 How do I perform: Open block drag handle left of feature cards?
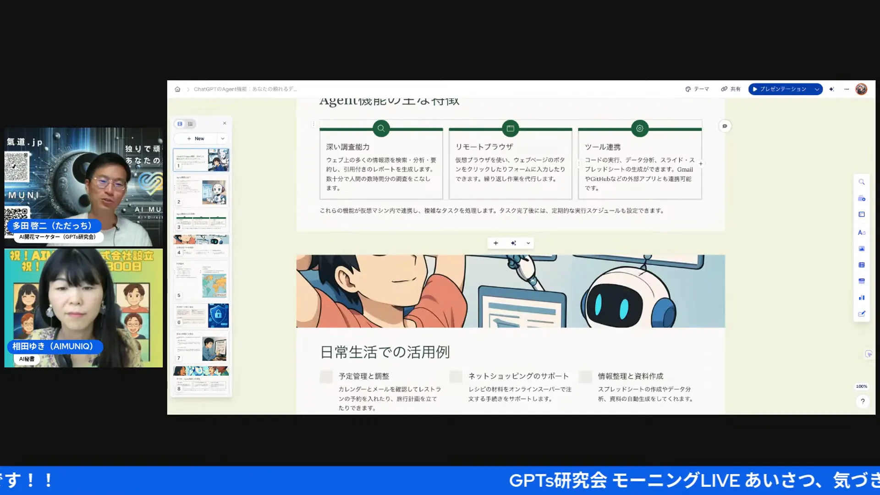click(x=313, y=124)
